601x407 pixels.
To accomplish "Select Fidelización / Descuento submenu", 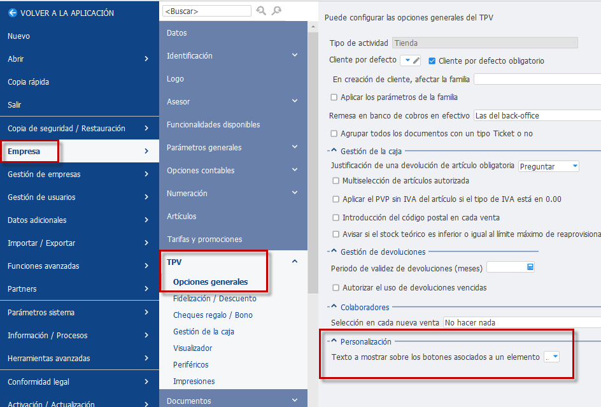I will pos(215,299).
